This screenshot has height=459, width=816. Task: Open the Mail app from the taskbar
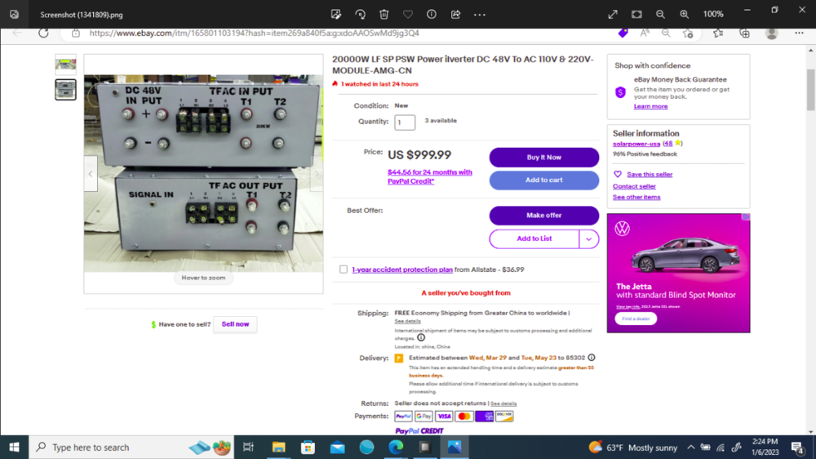click(x=337, y=447)
